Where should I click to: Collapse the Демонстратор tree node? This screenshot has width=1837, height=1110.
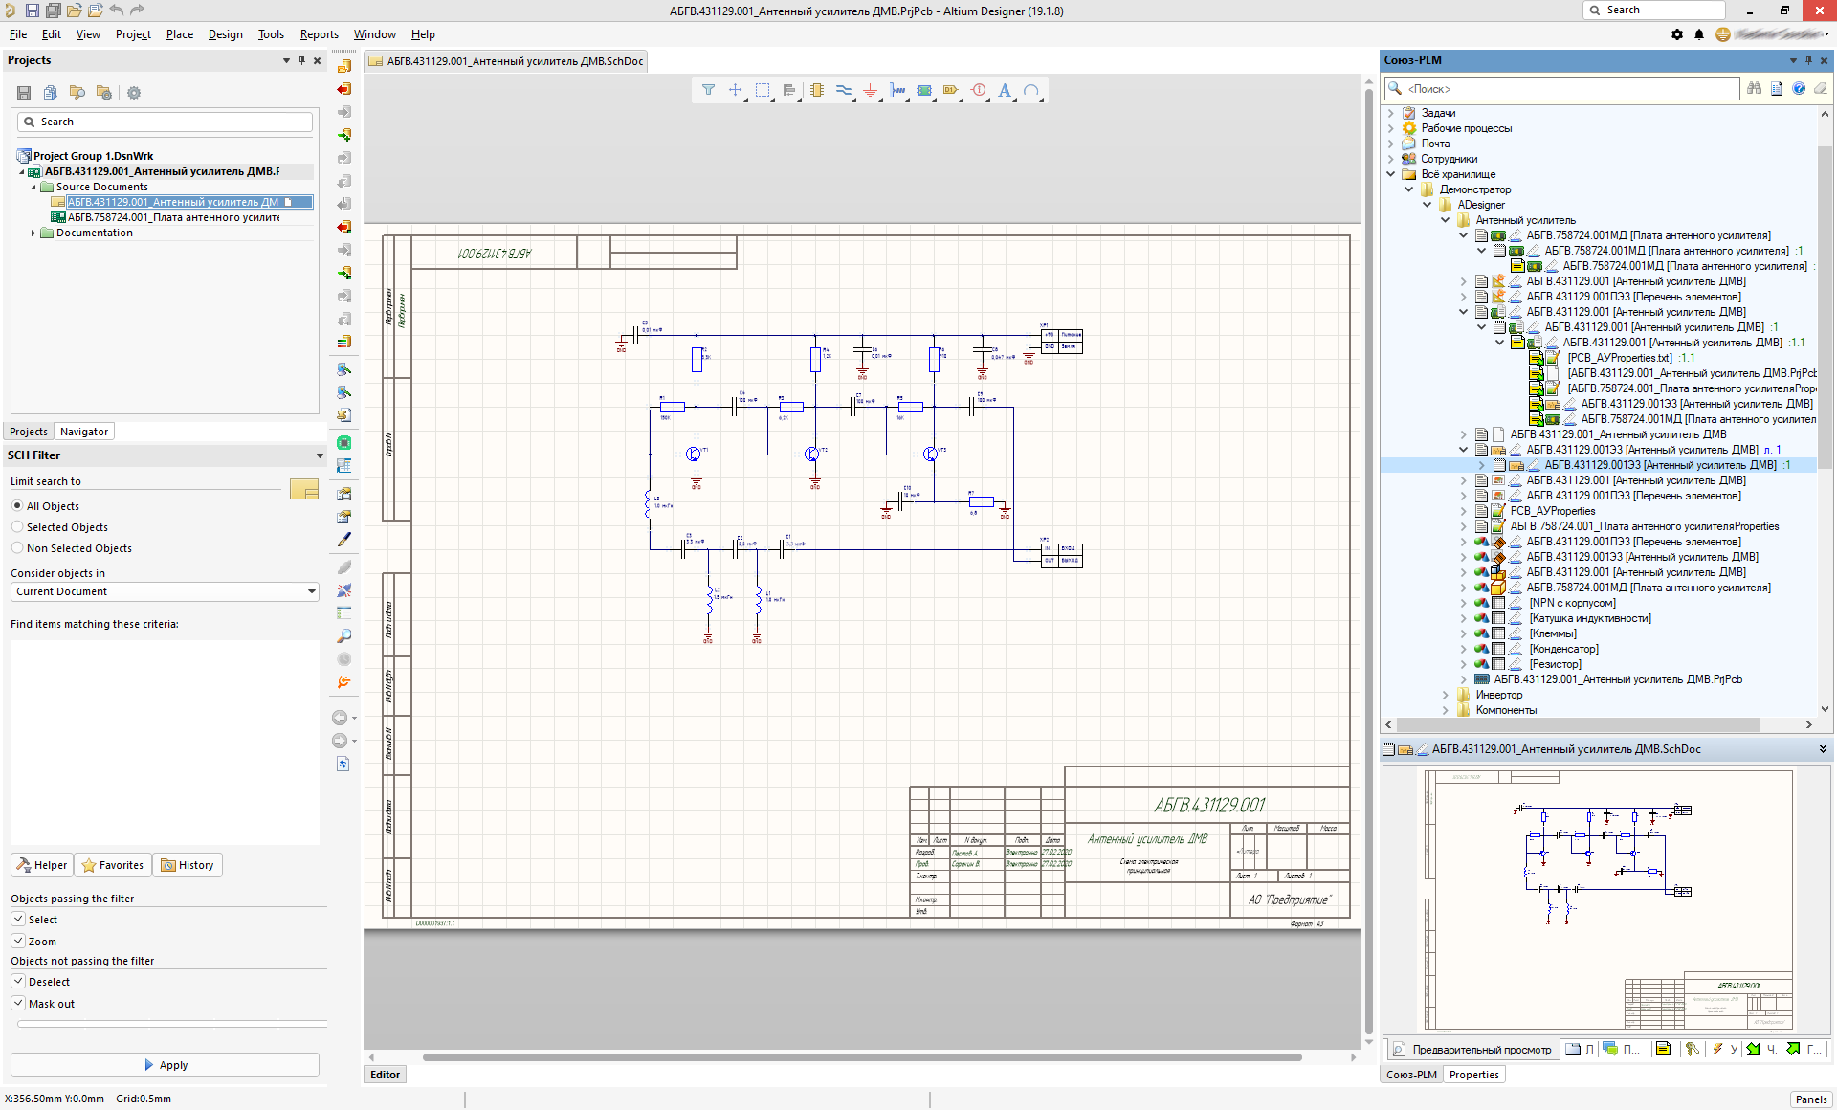point(1408,189)
